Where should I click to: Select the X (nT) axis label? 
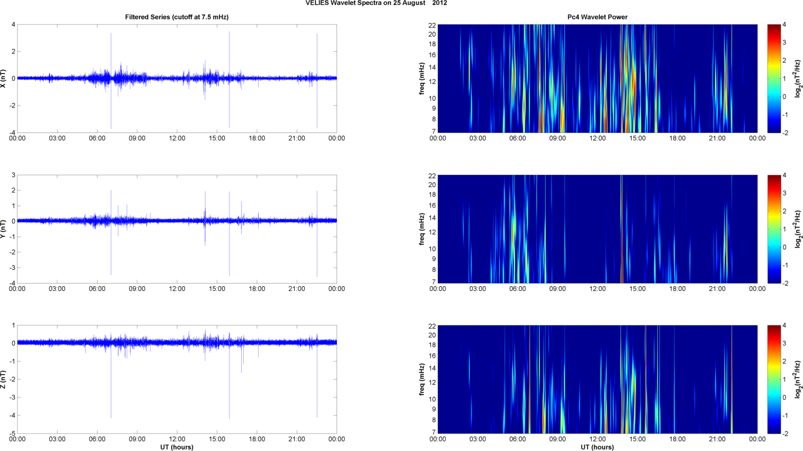pyautogui.click(x=4, y=78)
